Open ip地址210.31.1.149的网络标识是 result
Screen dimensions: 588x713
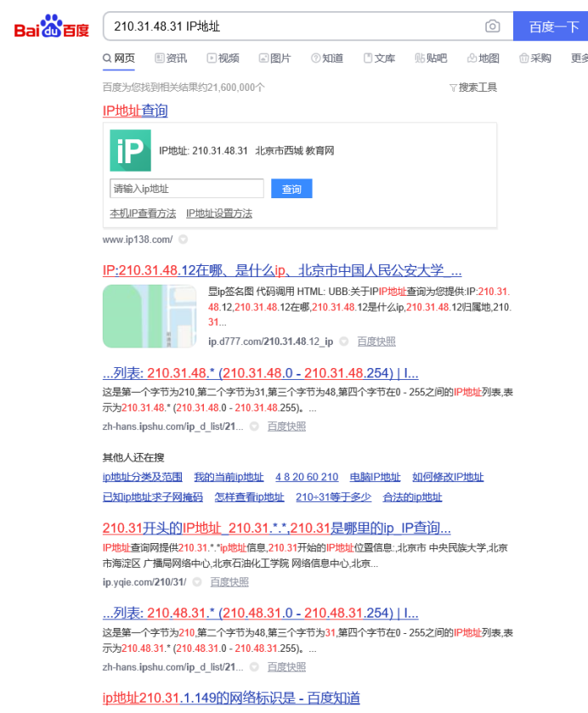click(x=231, y=698)
